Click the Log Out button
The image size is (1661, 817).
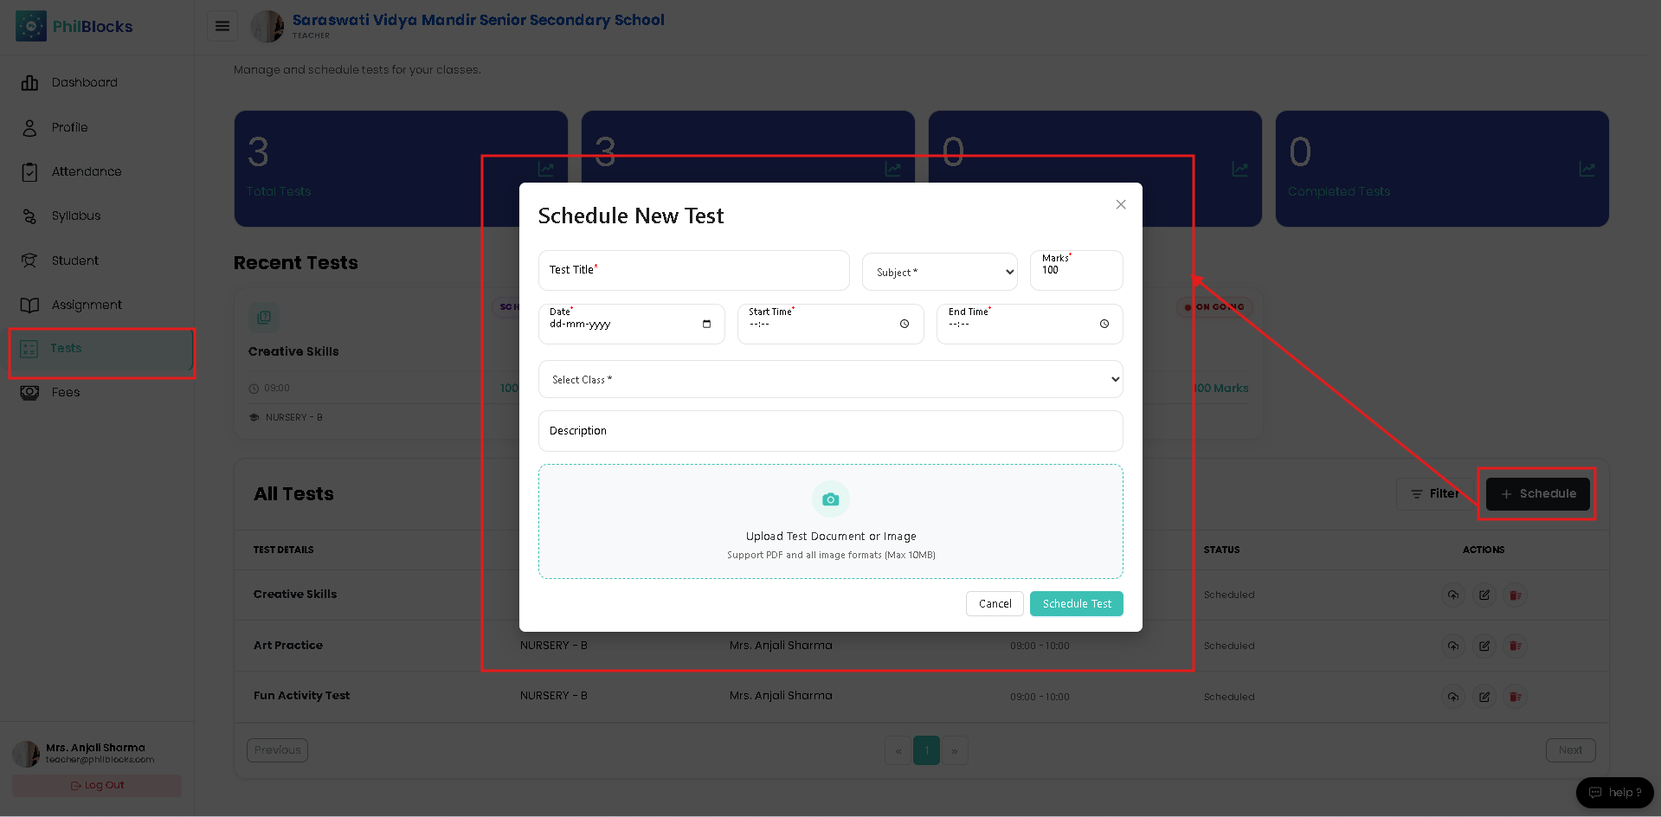click(97, 785)
